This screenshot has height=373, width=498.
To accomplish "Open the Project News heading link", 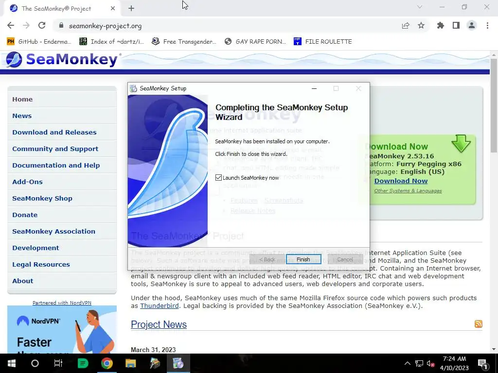I will point(159,324).
